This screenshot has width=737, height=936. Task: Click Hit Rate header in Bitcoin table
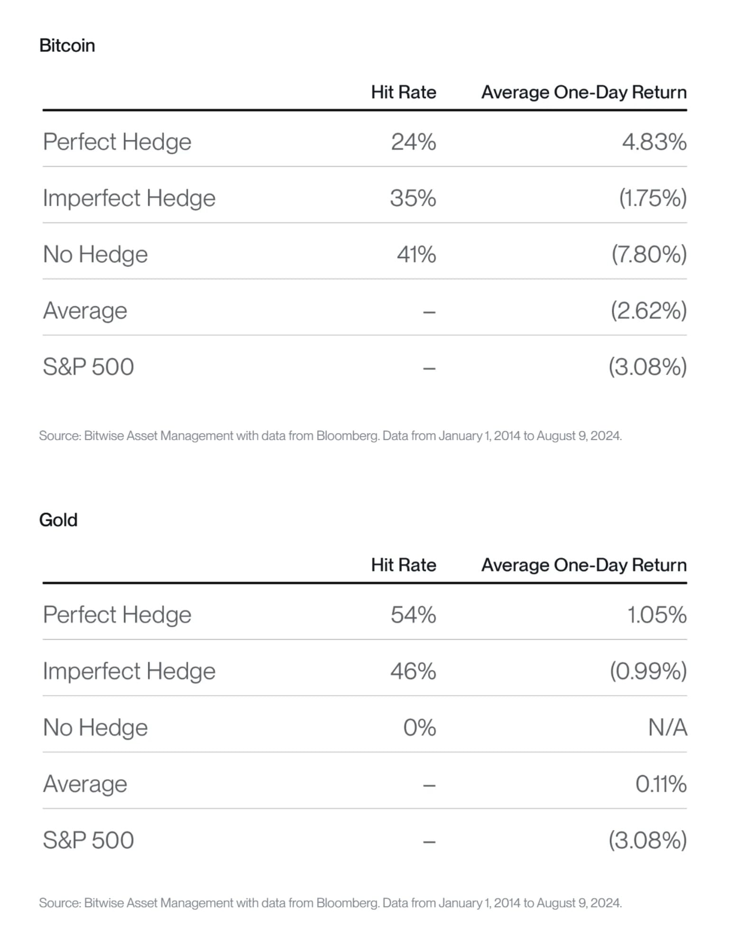click(404, 92)
